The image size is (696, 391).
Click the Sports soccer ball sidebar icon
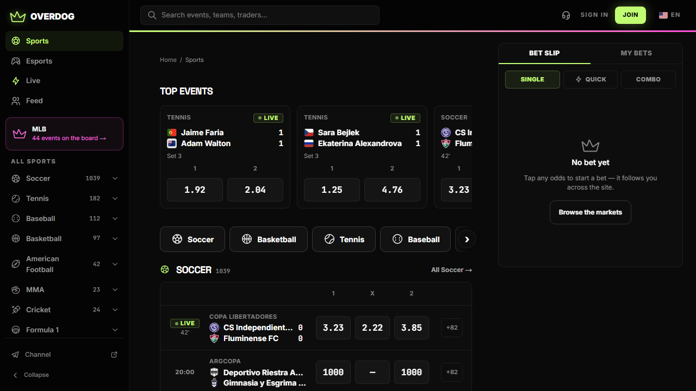click(16, 41)
